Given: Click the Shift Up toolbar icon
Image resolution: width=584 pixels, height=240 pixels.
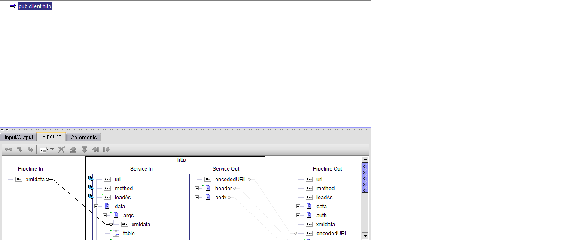Looking at the screenshot, I should click(x=73, y=150).
